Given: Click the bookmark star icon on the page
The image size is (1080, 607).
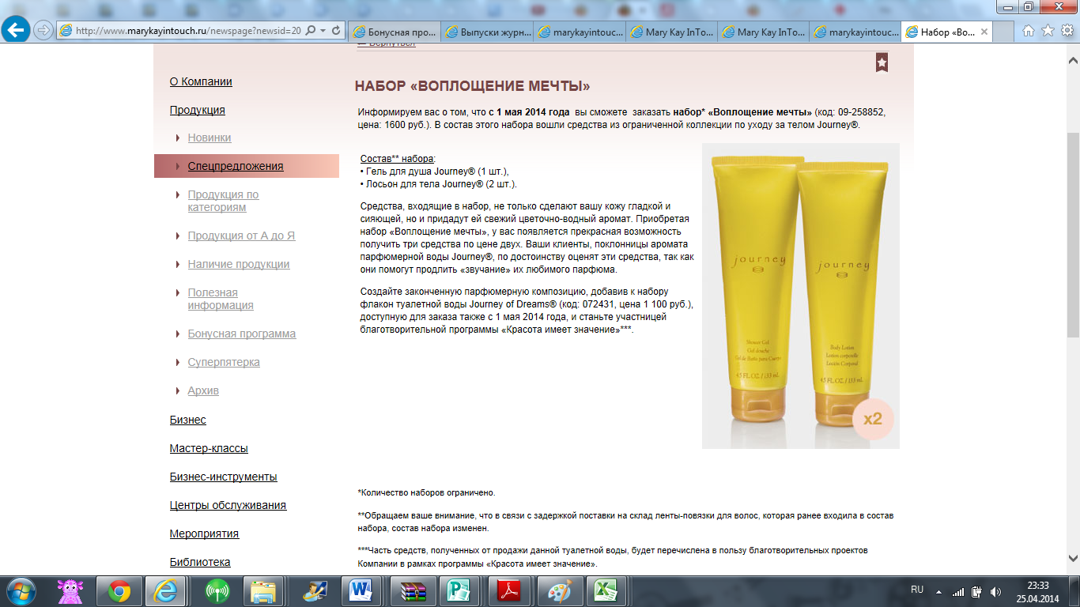Looking at the screenshot, I should [882, 62].
